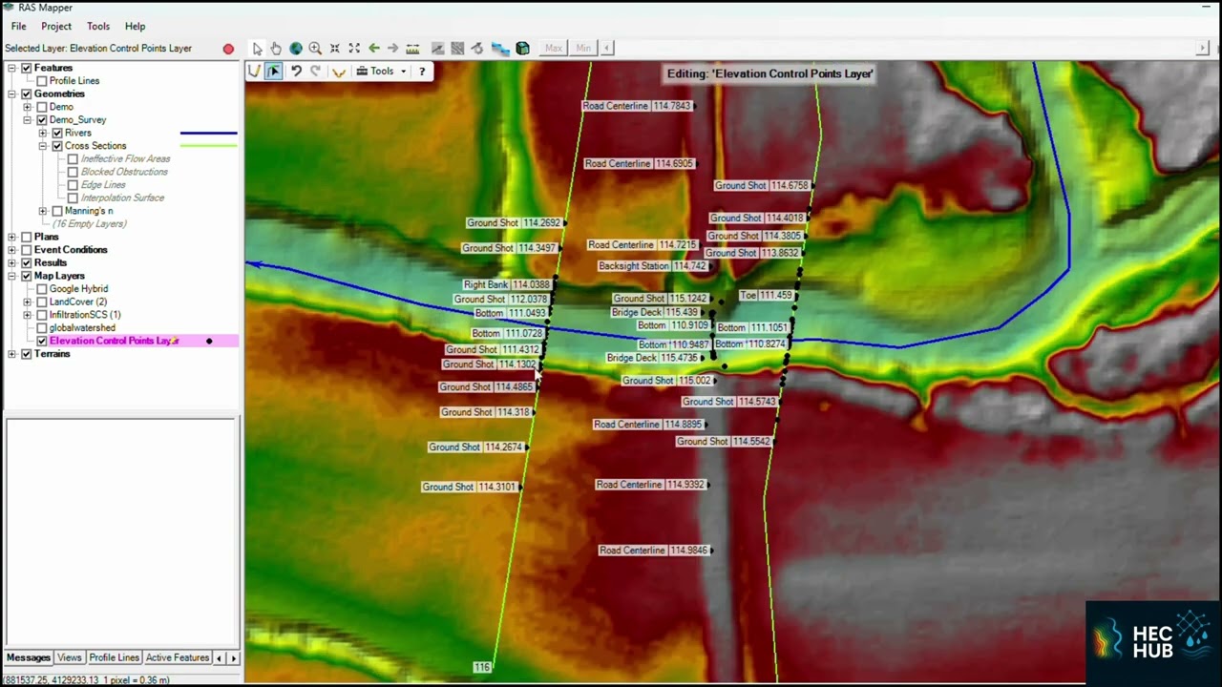Uncheck the Features layer checkbox
This screenshot has height=687, width=1222.
click(27, 68)
